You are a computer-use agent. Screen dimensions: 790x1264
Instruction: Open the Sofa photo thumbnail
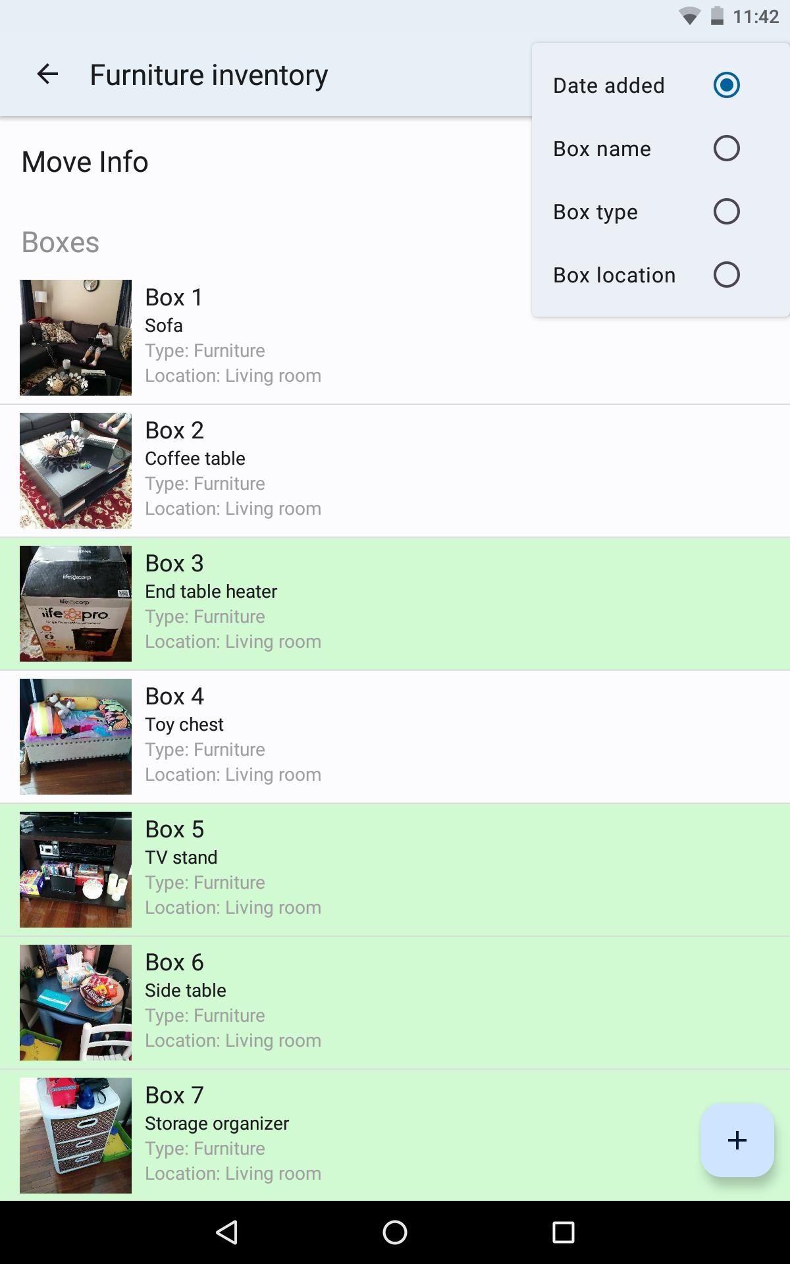pos(76,338)
